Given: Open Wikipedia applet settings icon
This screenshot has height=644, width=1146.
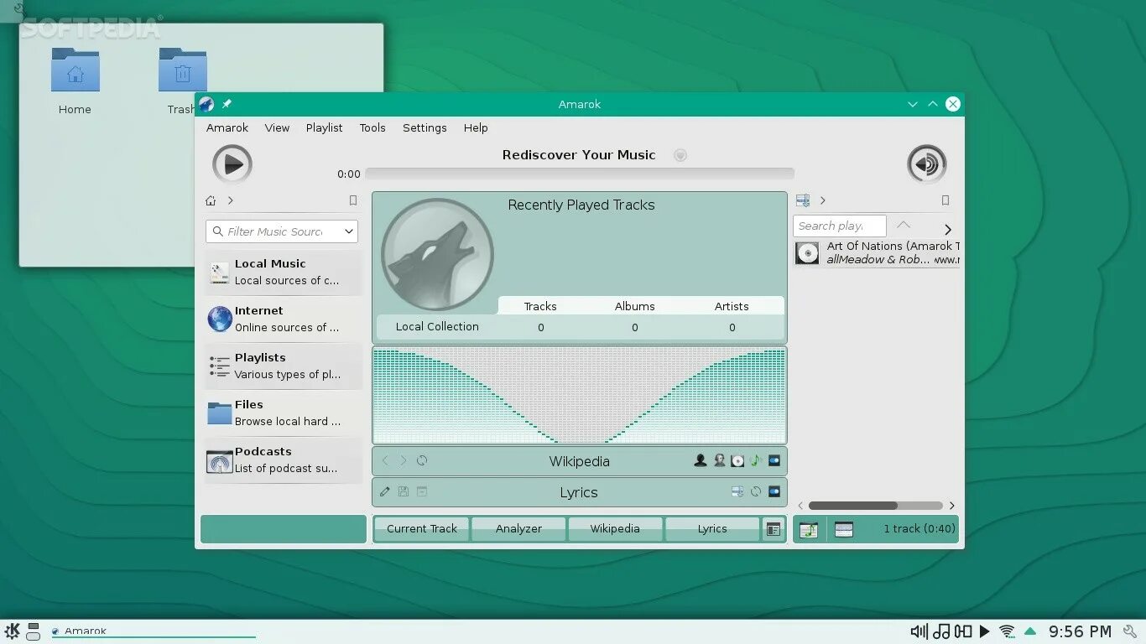Looking at the screenshot, I should pos(774,460).
